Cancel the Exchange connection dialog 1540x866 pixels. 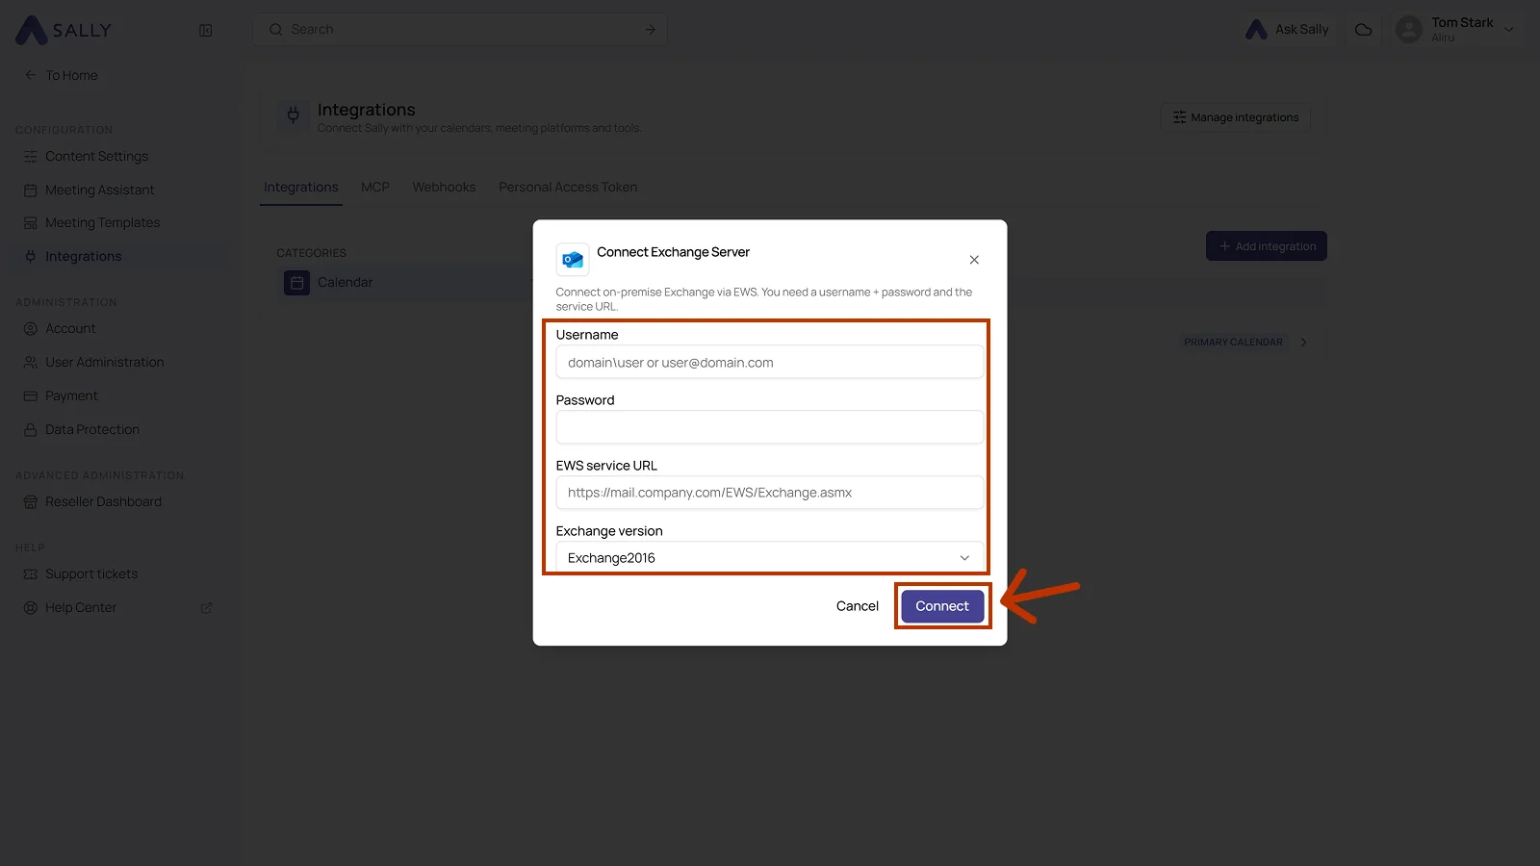tap(858, 606)
